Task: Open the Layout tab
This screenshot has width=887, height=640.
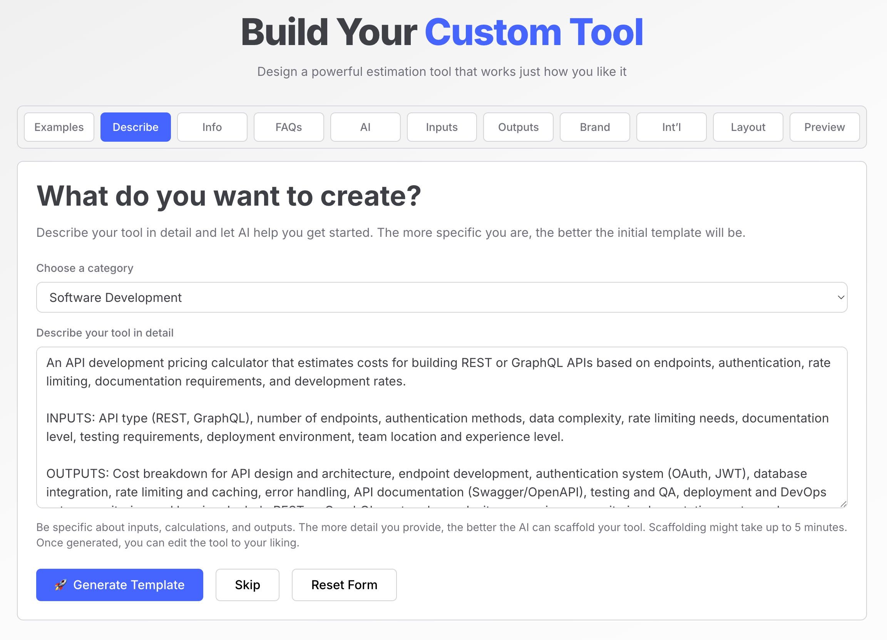Action: pyautogui.click(x=748, y=127)
